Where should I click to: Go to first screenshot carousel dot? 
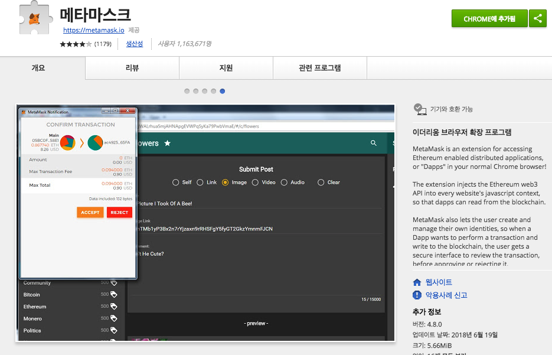click(187, 91)
